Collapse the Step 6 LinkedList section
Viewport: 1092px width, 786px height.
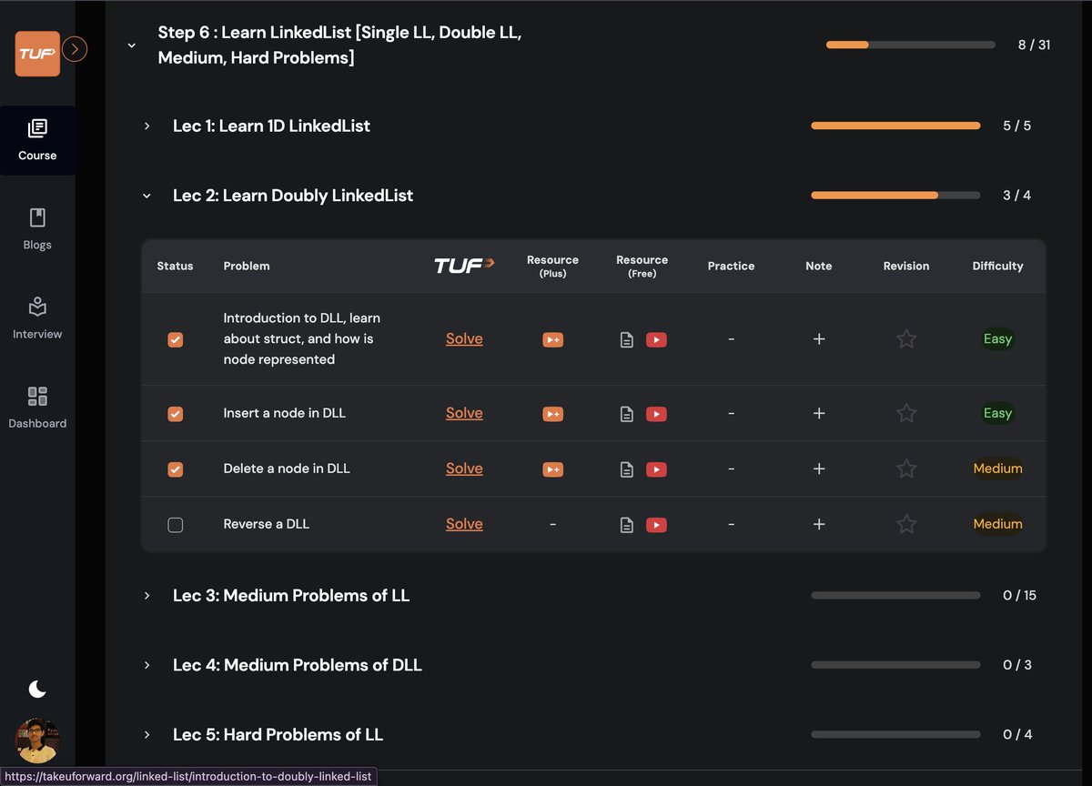click(132, 45)
